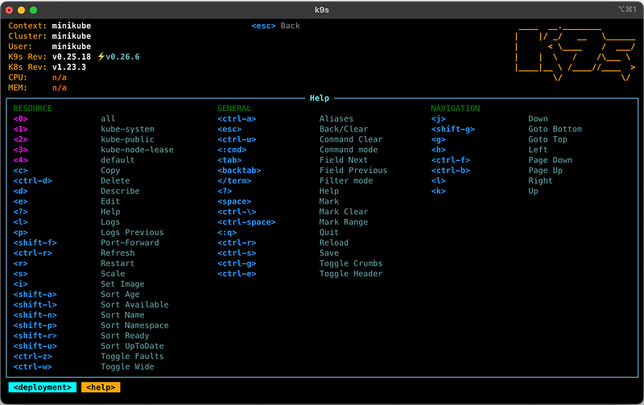Click the Field Next label
Image resolution: width=644 pixels, height=405 pixels.
(344, 159)
